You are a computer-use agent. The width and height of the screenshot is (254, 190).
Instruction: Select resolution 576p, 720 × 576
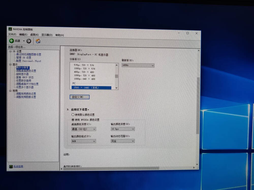[84, 65]
